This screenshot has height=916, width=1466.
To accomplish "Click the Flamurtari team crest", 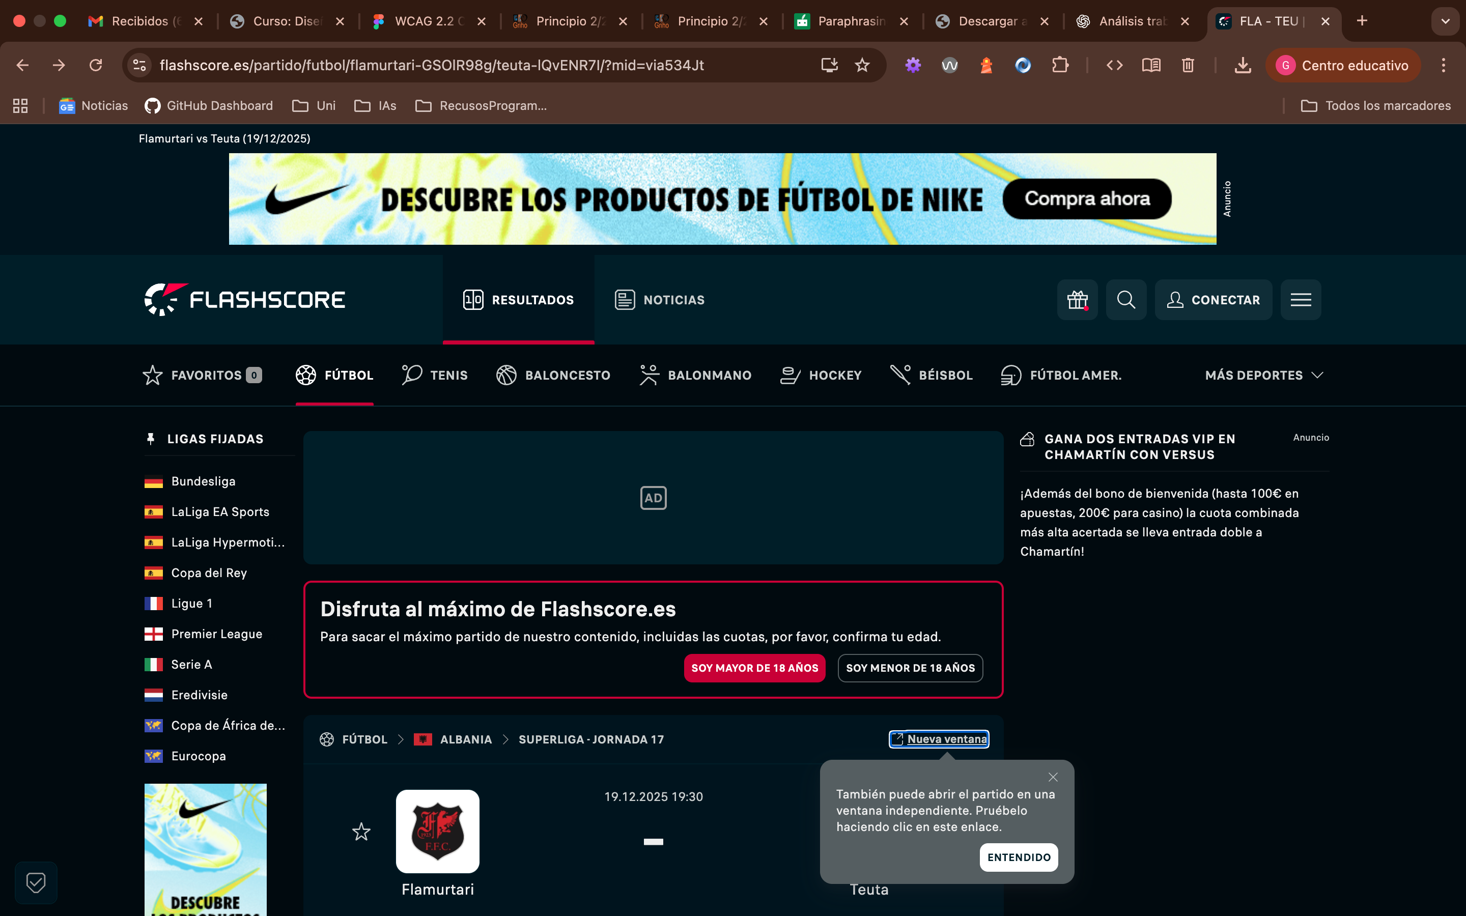I will click(x=437, y=831).
